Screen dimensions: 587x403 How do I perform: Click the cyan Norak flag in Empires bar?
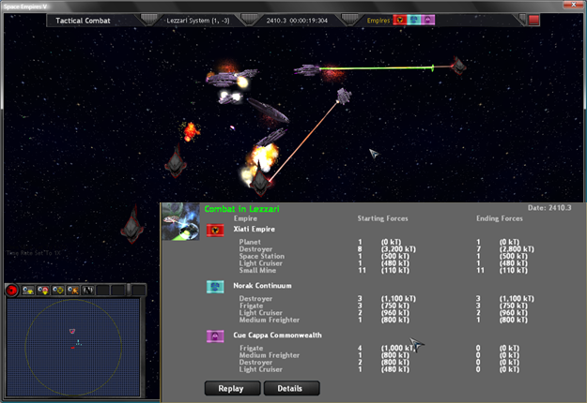(414, 21)
